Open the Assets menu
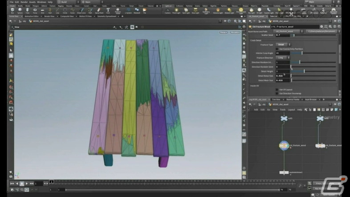 pyautogui.click(x=33, y=2)
